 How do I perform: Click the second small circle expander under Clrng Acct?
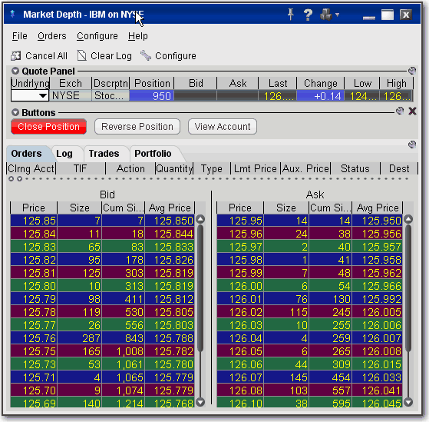[20, 179]
